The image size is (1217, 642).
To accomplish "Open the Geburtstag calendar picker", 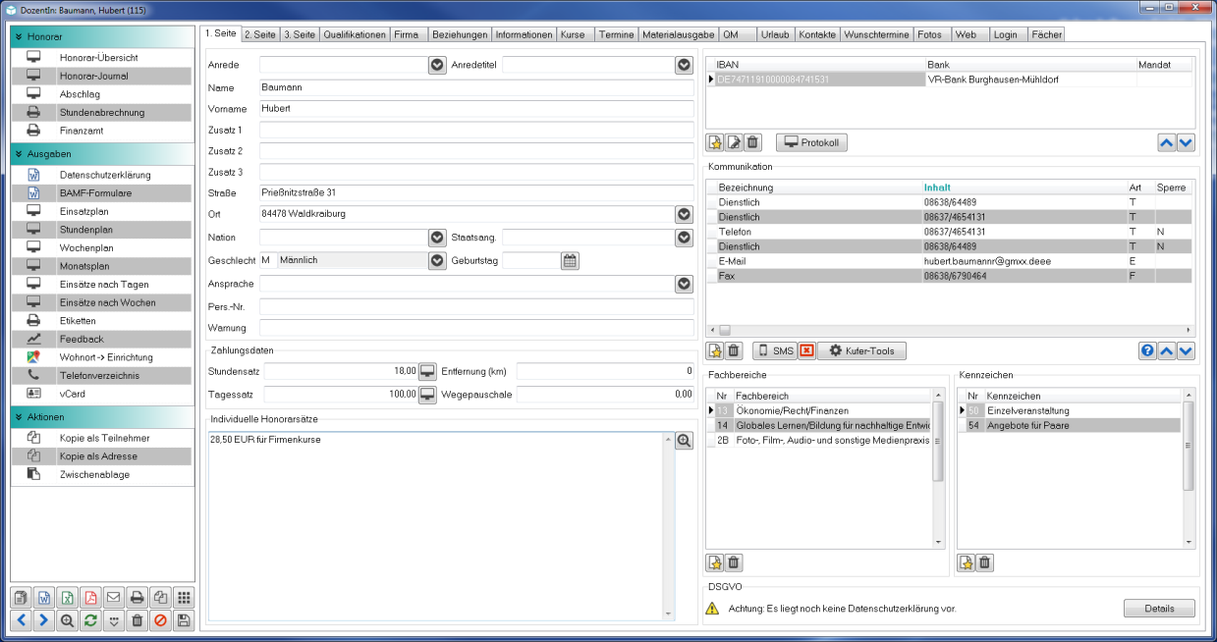I will pyautogui.click(x=571, y=261).
